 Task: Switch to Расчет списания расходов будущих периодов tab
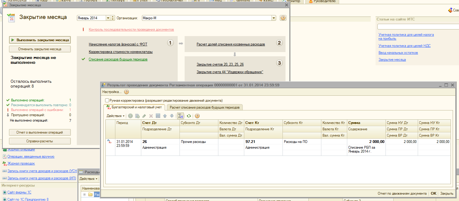(x=205, y=107)
